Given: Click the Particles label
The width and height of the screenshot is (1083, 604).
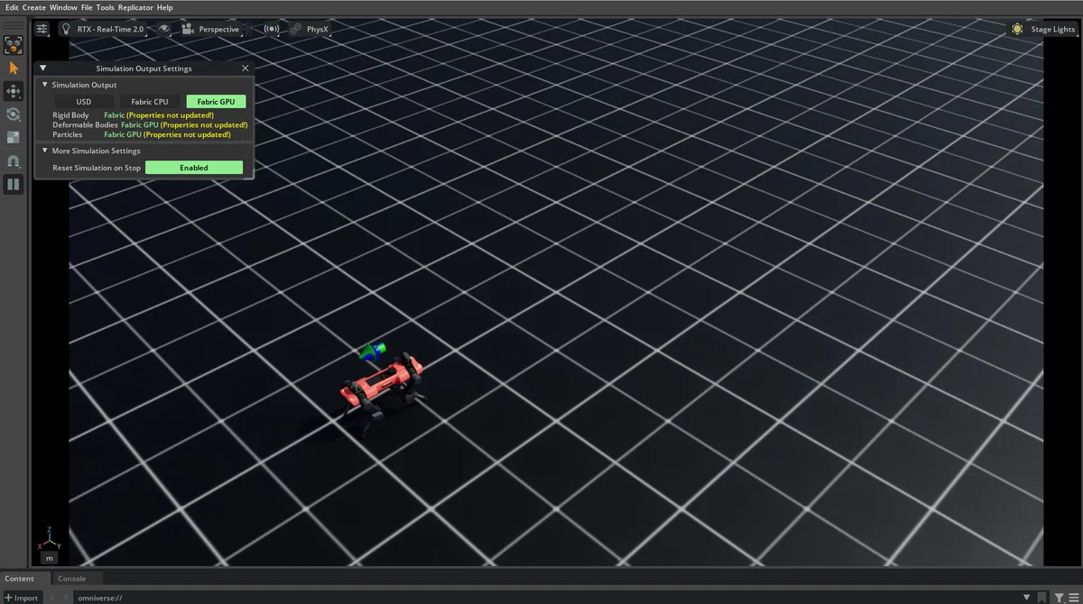Looking at the screenshot, I should [67, 134].
